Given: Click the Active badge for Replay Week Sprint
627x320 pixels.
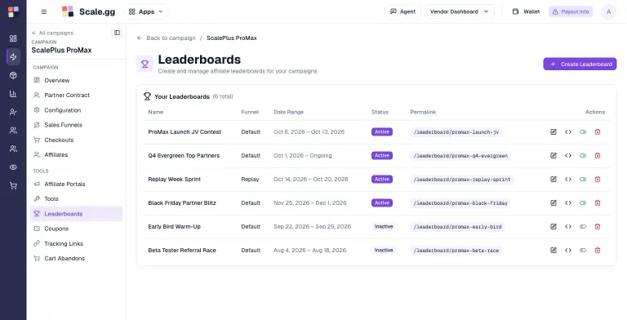Looking at the screenshot, I should point(382,180).
